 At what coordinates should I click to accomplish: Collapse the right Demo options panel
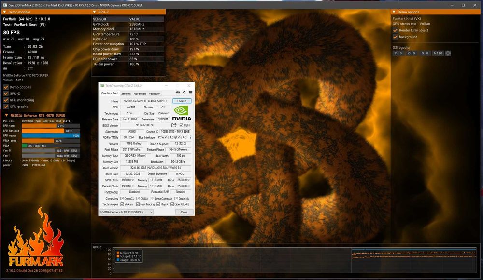coord(394,12)
